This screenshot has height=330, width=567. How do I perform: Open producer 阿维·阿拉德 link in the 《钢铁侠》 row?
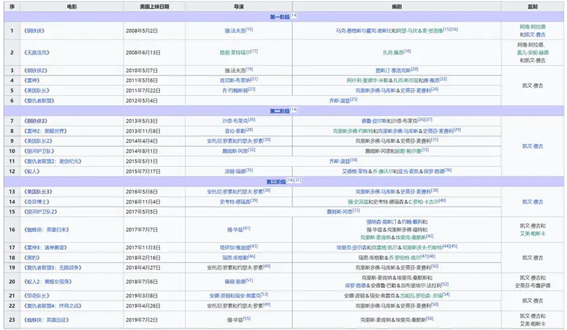point(533,27)
